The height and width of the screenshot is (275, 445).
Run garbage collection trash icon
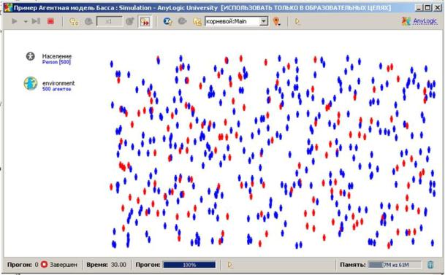[x=430, y=265]
